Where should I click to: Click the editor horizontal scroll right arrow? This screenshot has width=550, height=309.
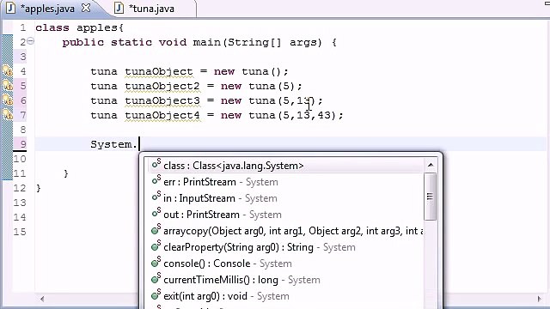[x=540, y=299]
